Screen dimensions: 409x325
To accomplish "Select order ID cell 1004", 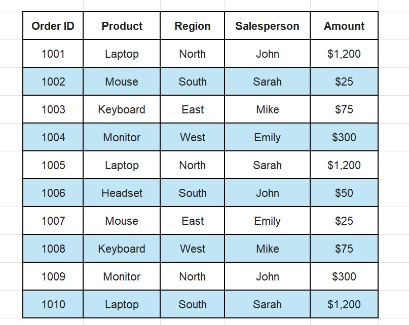I will [53, 138].
